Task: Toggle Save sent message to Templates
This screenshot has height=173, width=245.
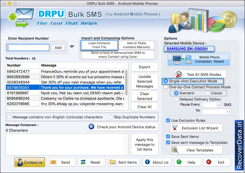Action: click(x=168, y=142)
